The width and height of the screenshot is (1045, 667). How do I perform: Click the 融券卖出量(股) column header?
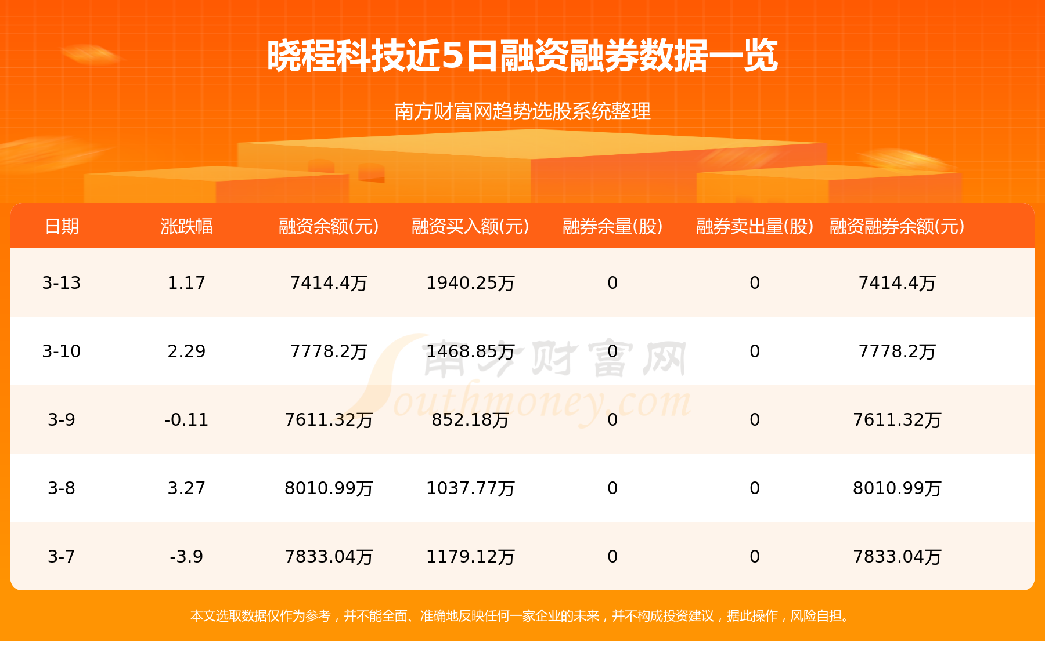click(755, 226)
